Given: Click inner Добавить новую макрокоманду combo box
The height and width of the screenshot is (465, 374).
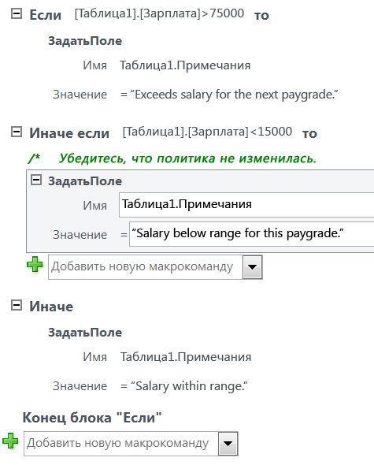Looking at the screenshot, I should [155, 267].
